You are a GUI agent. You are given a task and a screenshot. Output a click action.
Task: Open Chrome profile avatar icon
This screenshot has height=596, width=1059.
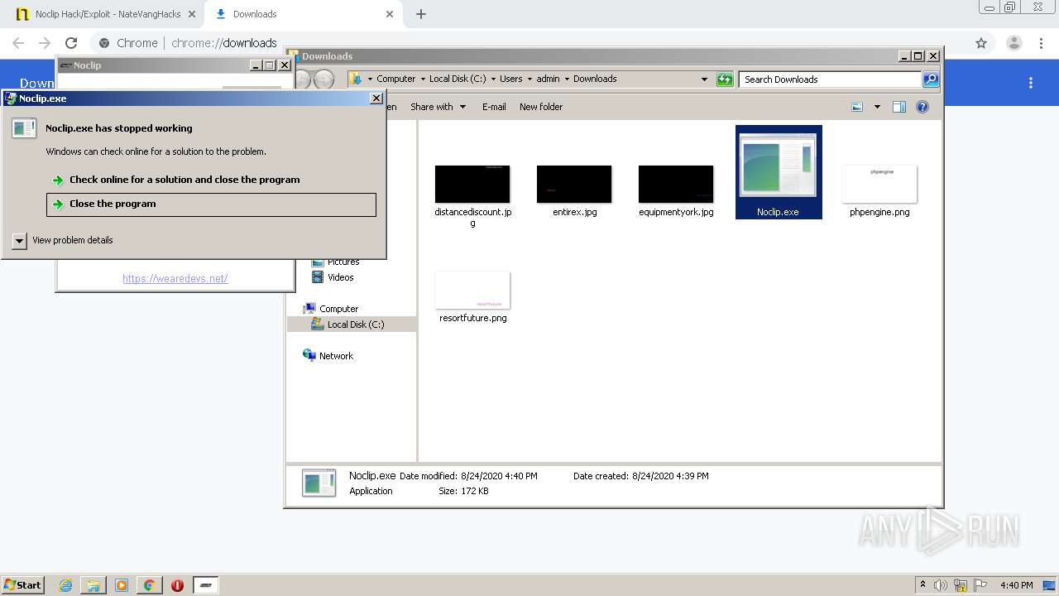tap(1014, 43)
